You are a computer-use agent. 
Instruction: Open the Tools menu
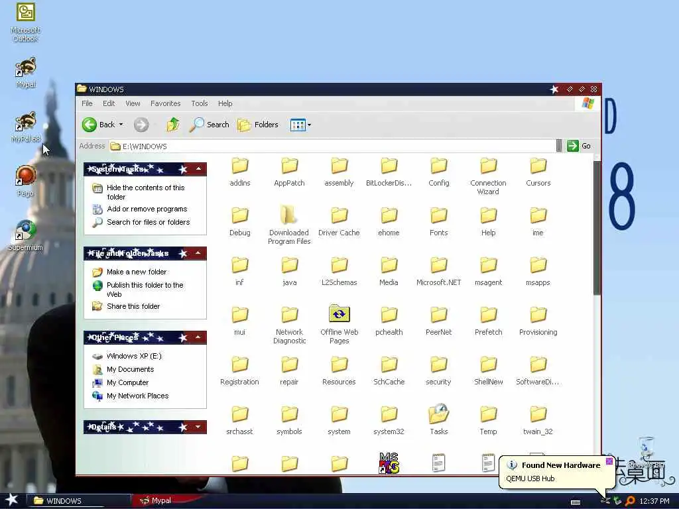(x=199, y=103)
